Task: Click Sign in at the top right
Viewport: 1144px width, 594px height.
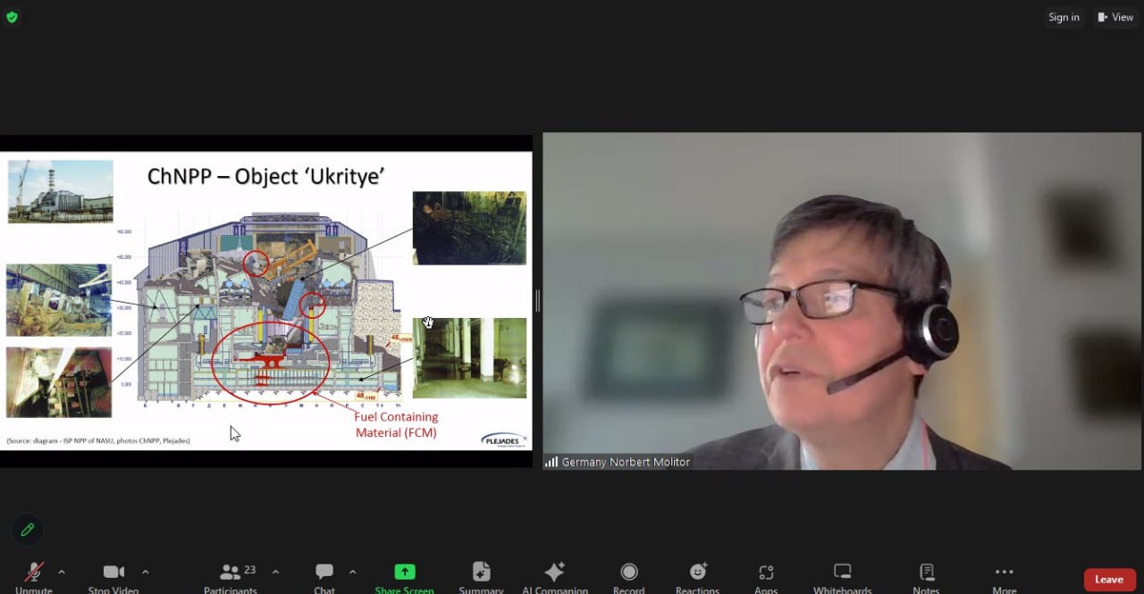Action: [x=1064, y=17]
